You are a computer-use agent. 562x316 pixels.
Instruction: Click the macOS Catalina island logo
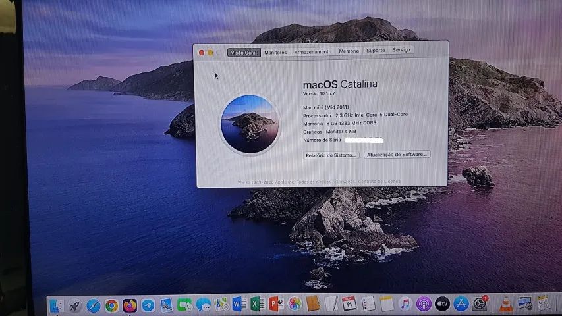point(250,124)
